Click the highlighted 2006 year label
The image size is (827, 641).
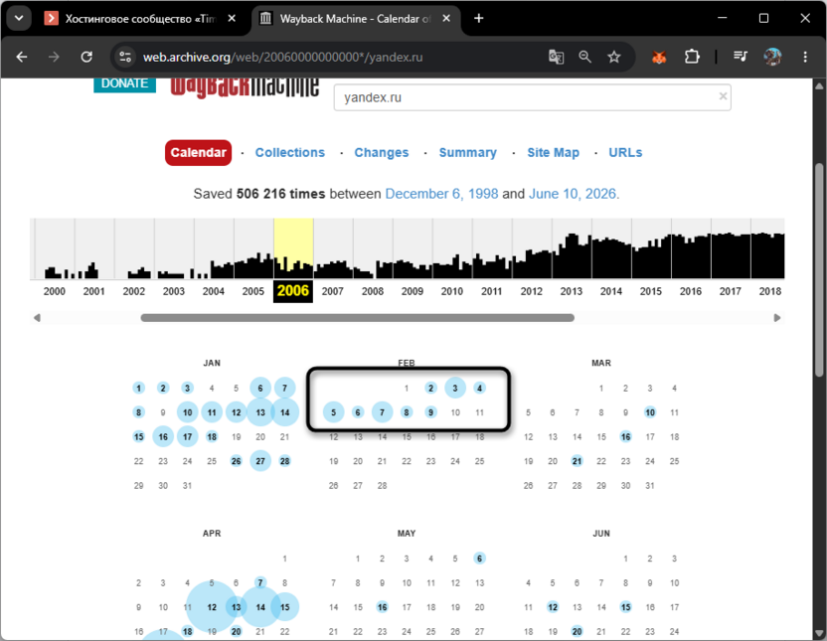click(x=293, y=291)
